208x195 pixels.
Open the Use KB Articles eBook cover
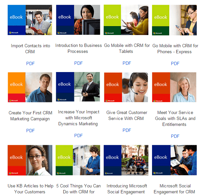(x=30, y=160)
